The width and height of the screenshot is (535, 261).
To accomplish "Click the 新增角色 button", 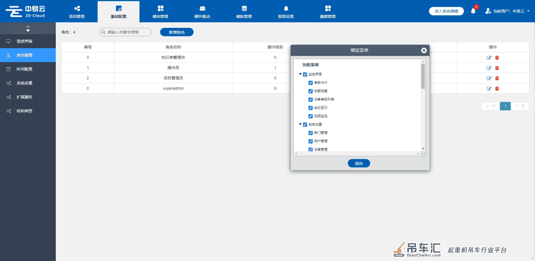I will click(x=177, y=32).
